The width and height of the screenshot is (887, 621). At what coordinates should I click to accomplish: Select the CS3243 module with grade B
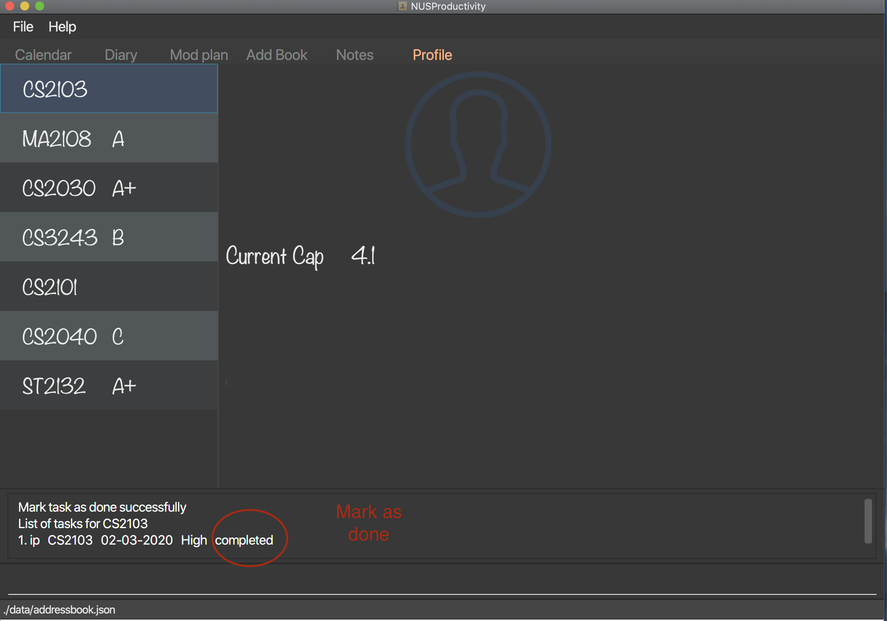click(x=109, y=237)
